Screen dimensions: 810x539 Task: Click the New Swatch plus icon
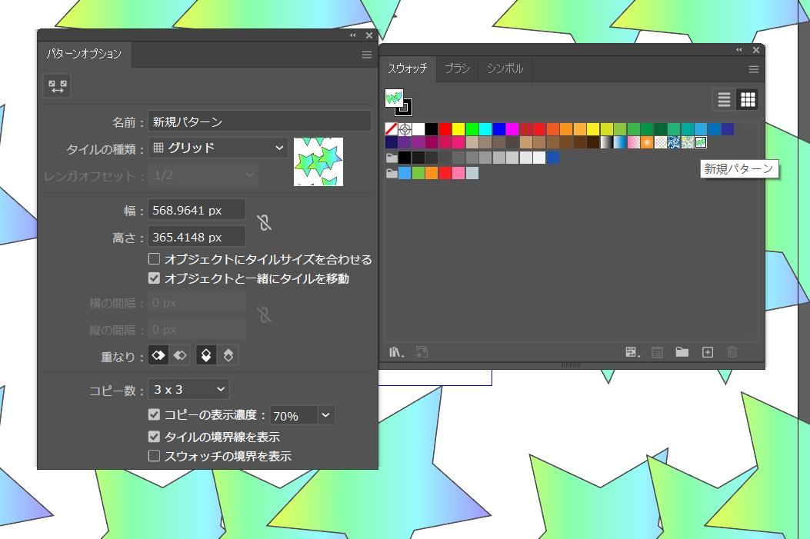click(x=708, y=352)
